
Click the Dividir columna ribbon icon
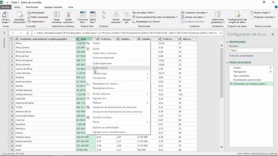tap(116, 15)
